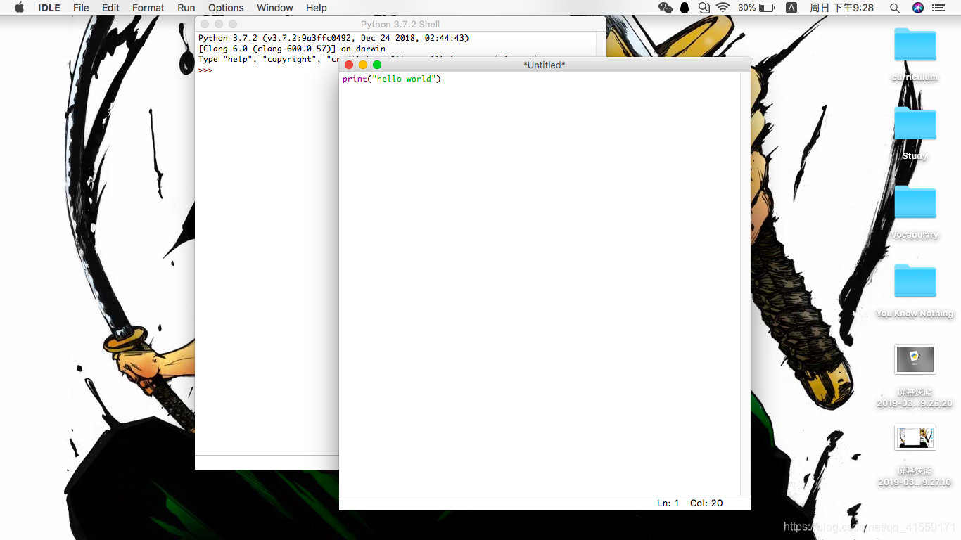Click the *Untitled* window title
This screenshot has width=961, height=540.
545,65
